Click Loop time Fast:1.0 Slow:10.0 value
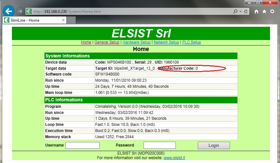This screenshot has width=280, height=163. (125, 125)
